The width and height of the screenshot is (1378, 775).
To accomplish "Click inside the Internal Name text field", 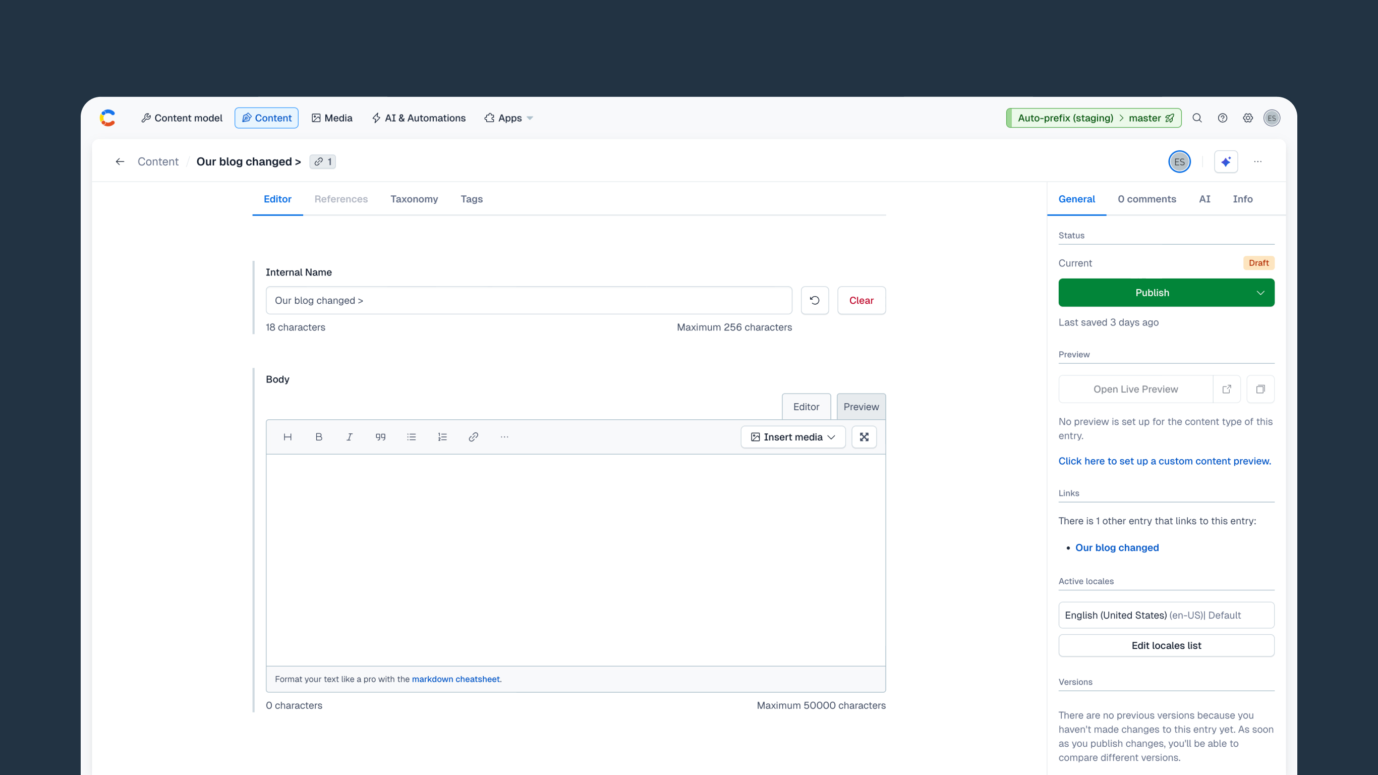I will click(x=528, y=300).
